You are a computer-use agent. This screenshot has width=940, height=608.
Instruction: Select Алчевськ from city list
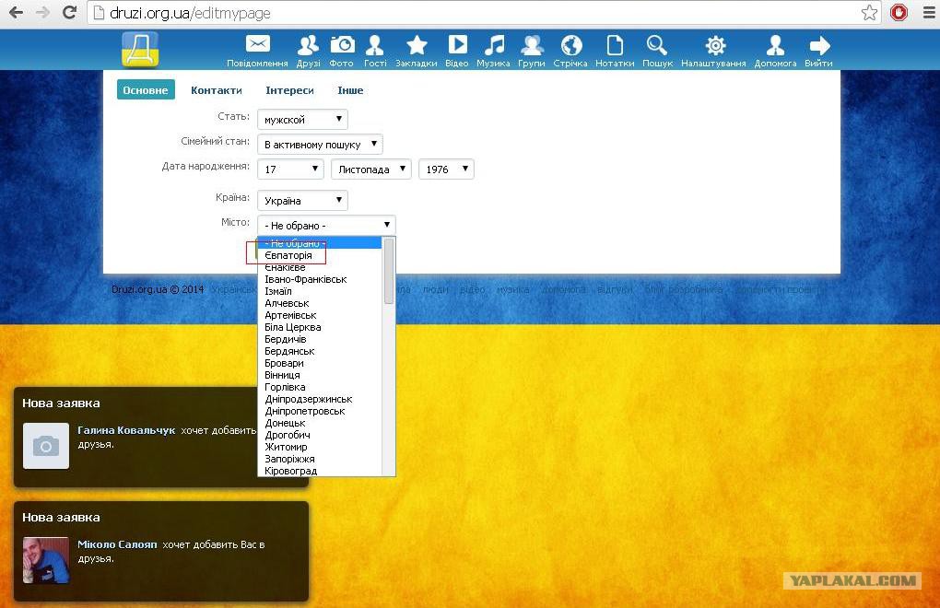click(320, 303)
